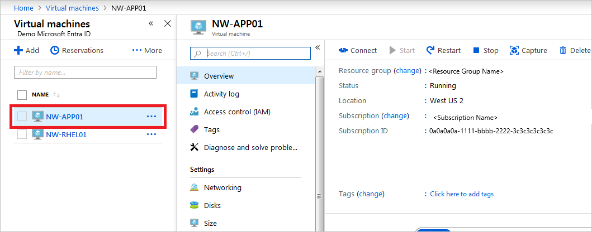Click the resource menu scrollbar thumb
592x232 pixels.
[319, 154]
